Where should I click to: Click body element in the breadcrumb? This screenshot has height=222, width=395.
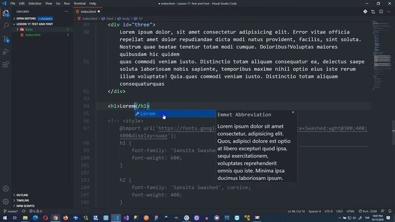coord(126,18)
